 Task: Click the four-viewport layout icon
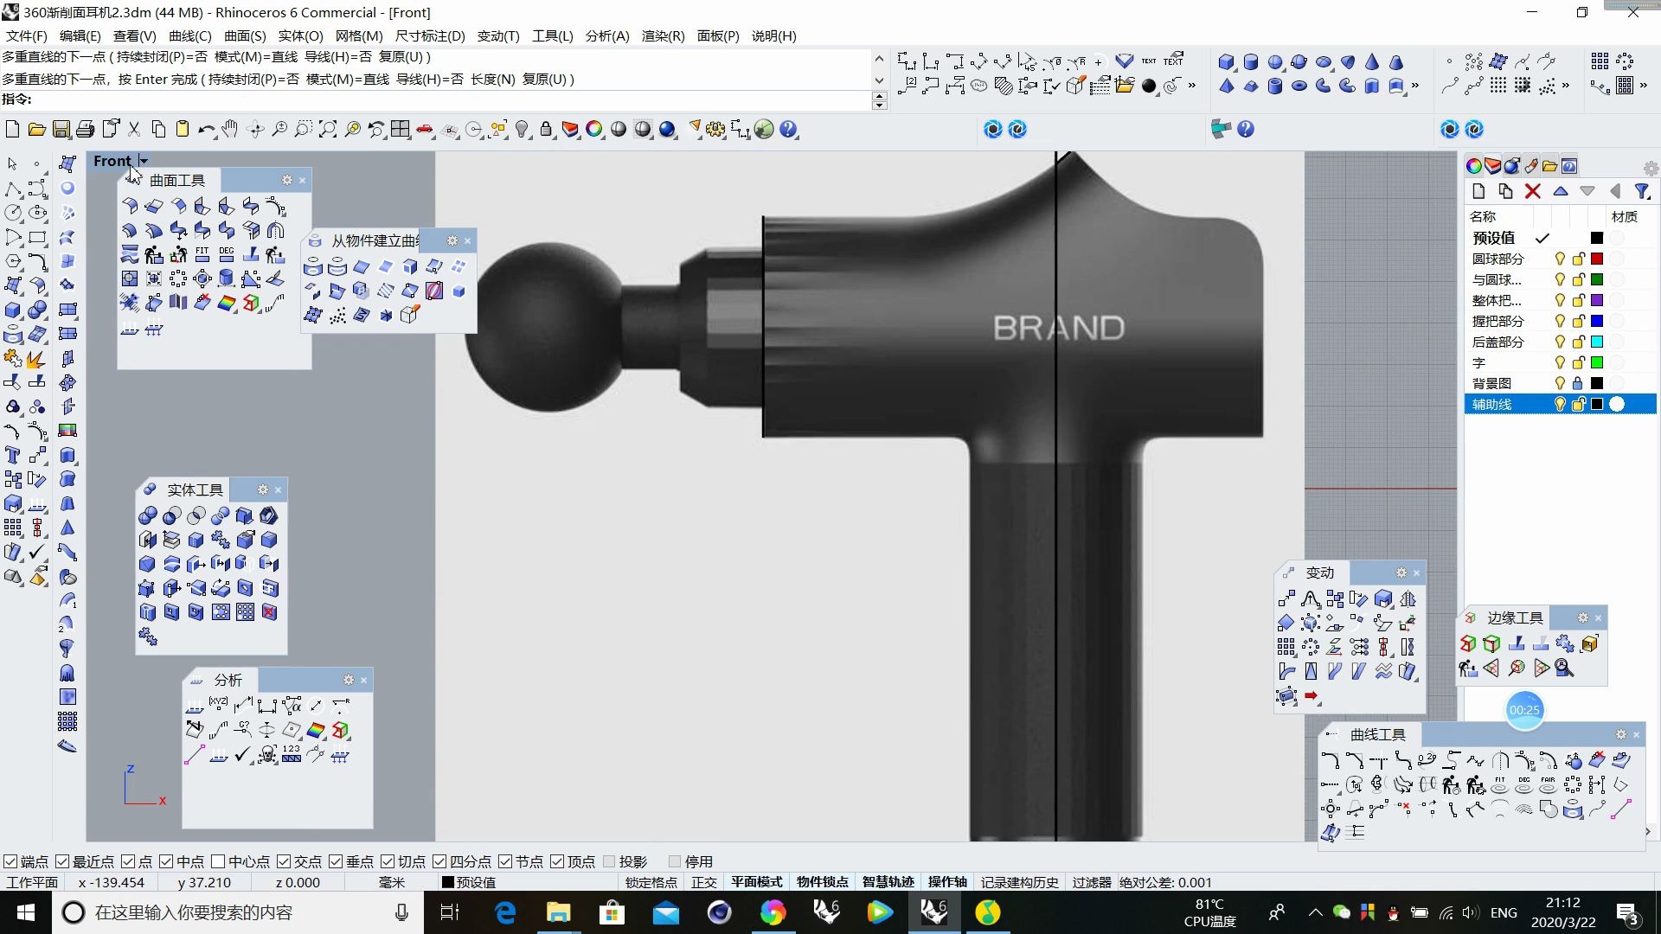pos(400,130)
